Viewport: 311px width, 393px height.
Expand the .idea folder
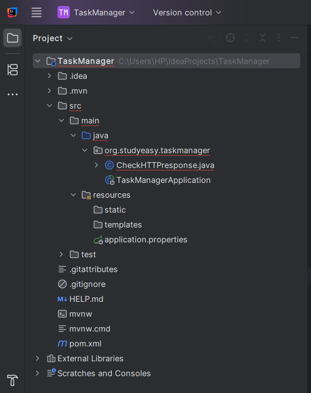click(49, 76)
